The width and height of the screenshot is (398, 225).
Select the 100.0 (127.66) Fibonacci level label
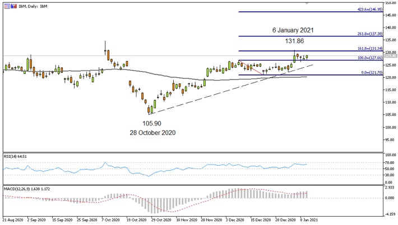(370, 58)
